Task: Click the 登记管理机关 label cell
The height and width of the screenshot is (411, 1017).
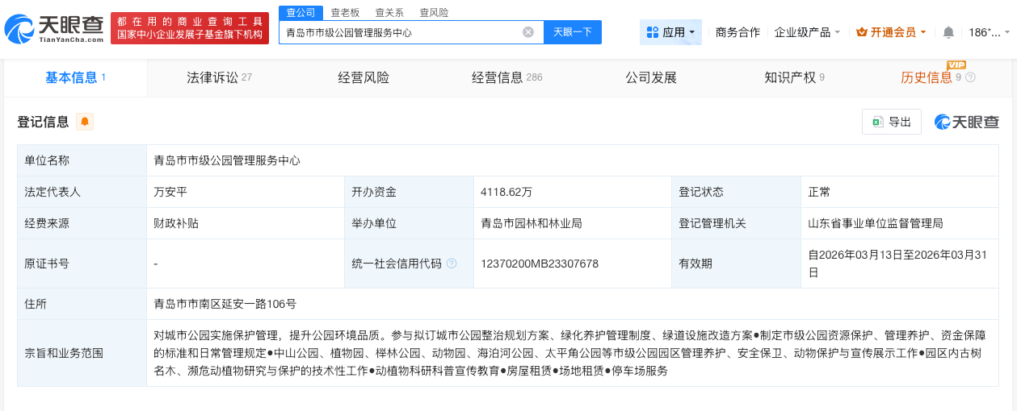Action: click(x=736, y=223)
